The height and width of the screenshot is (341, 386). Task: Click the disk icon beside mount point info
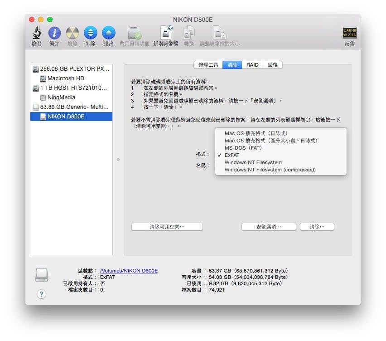(x=42, y=275)
